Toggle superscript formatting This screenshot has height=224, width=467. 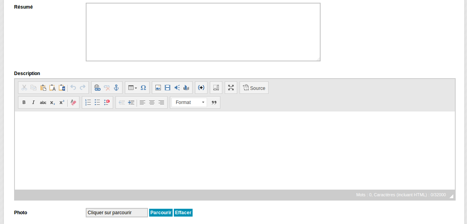(x=61, y=102)
